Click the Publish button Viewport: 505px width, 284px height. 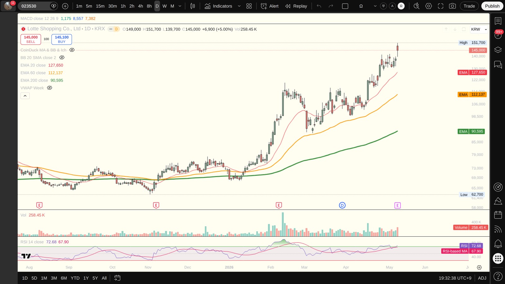[x=492, y=6]
